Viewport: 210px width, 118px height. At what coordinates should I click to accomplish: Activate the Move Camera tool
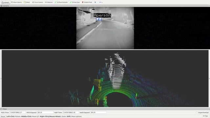[16, 2]
